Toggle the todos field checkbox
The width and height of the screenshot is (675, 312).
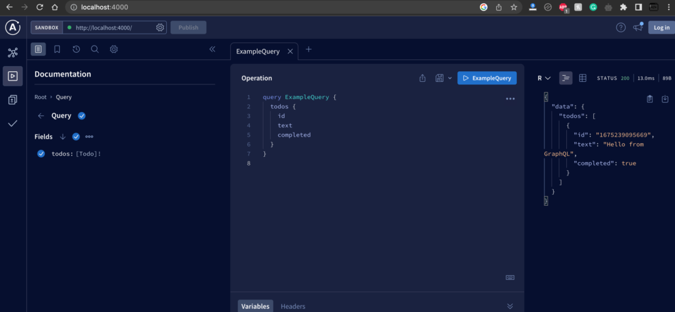click(41, 154)
